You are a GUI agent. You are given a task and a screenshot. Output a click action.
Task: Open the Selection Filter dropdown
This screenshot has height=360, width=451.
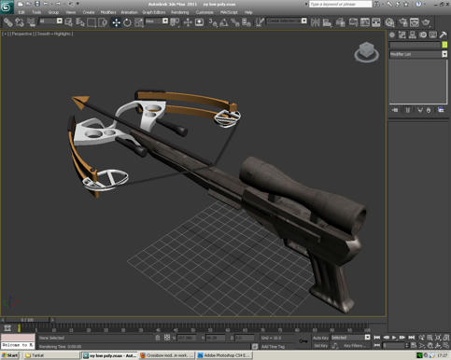point(50,21)
